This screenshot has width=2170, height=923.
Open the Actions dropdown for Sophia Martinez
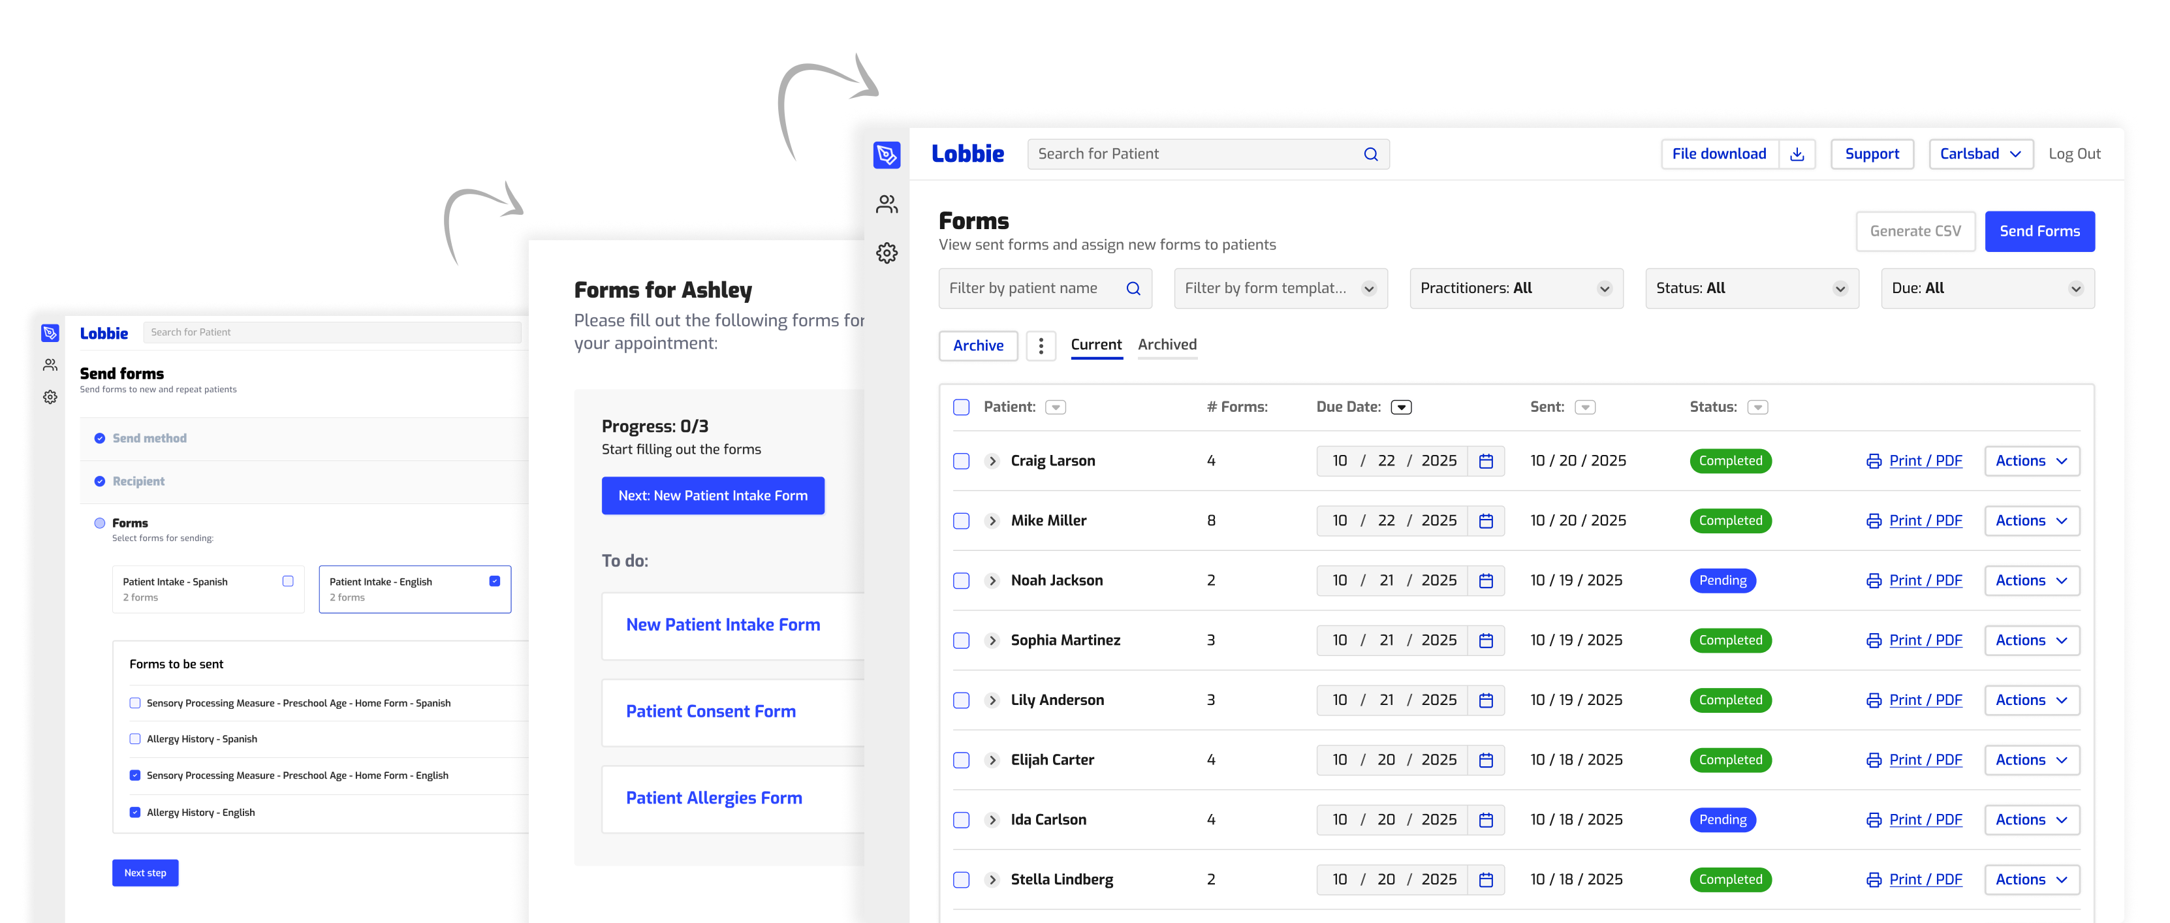2031,641
